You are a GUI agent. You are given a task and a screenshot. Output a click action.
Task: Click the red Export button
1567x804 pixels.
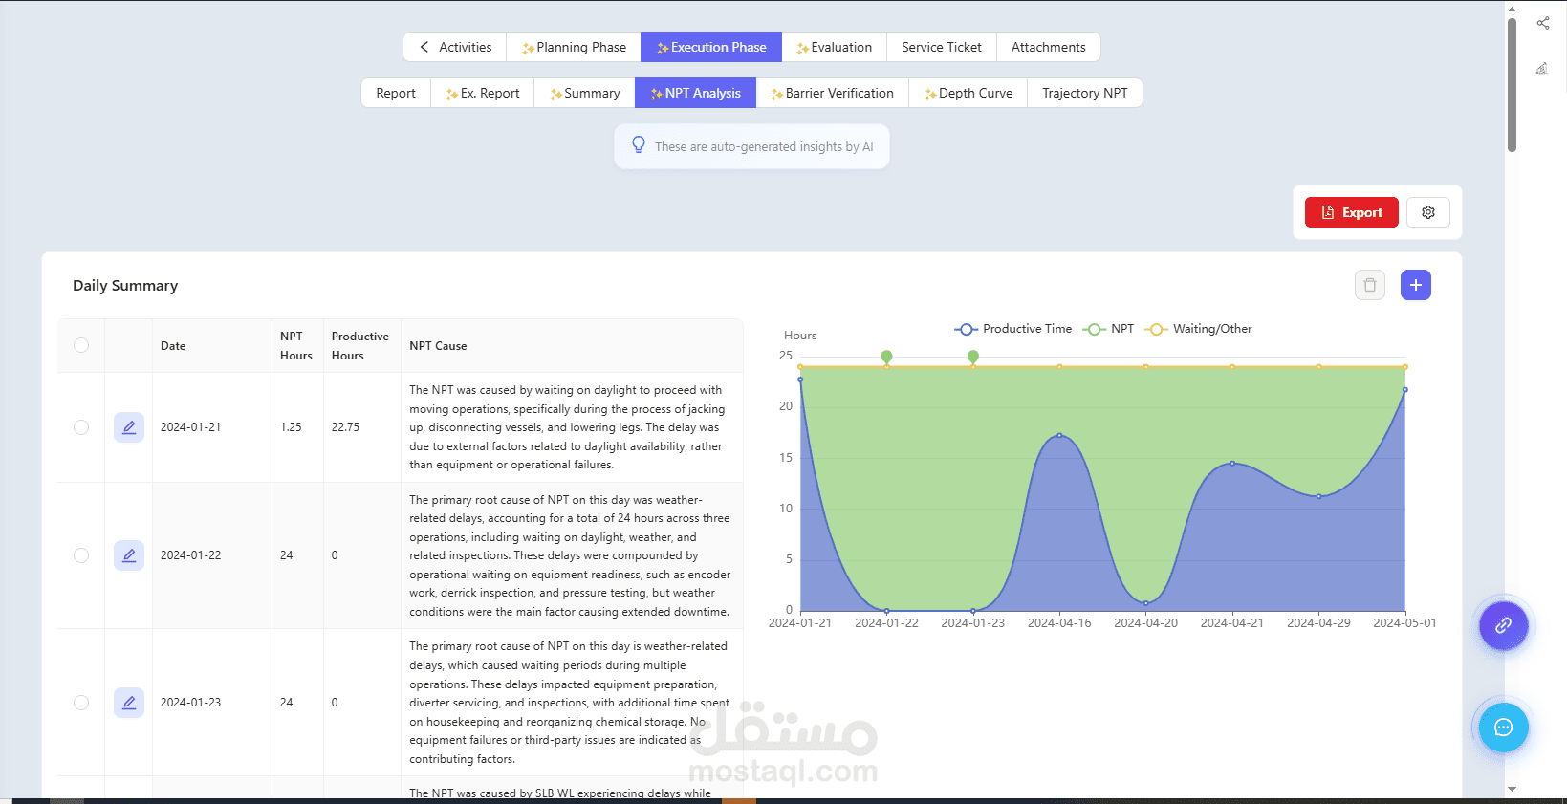pos(1351,212)
